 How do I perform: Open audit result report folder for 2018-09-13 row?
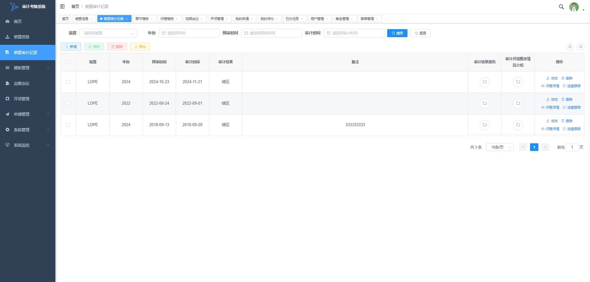click(x=485, y=125)
